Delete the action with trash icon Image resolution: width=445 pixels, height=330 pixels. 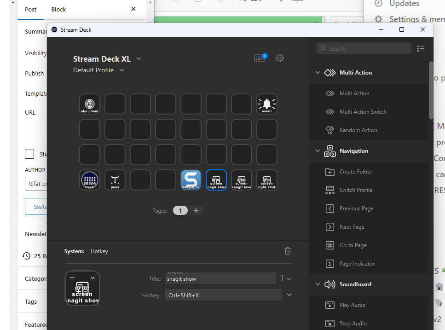click(x=288, y=251)
